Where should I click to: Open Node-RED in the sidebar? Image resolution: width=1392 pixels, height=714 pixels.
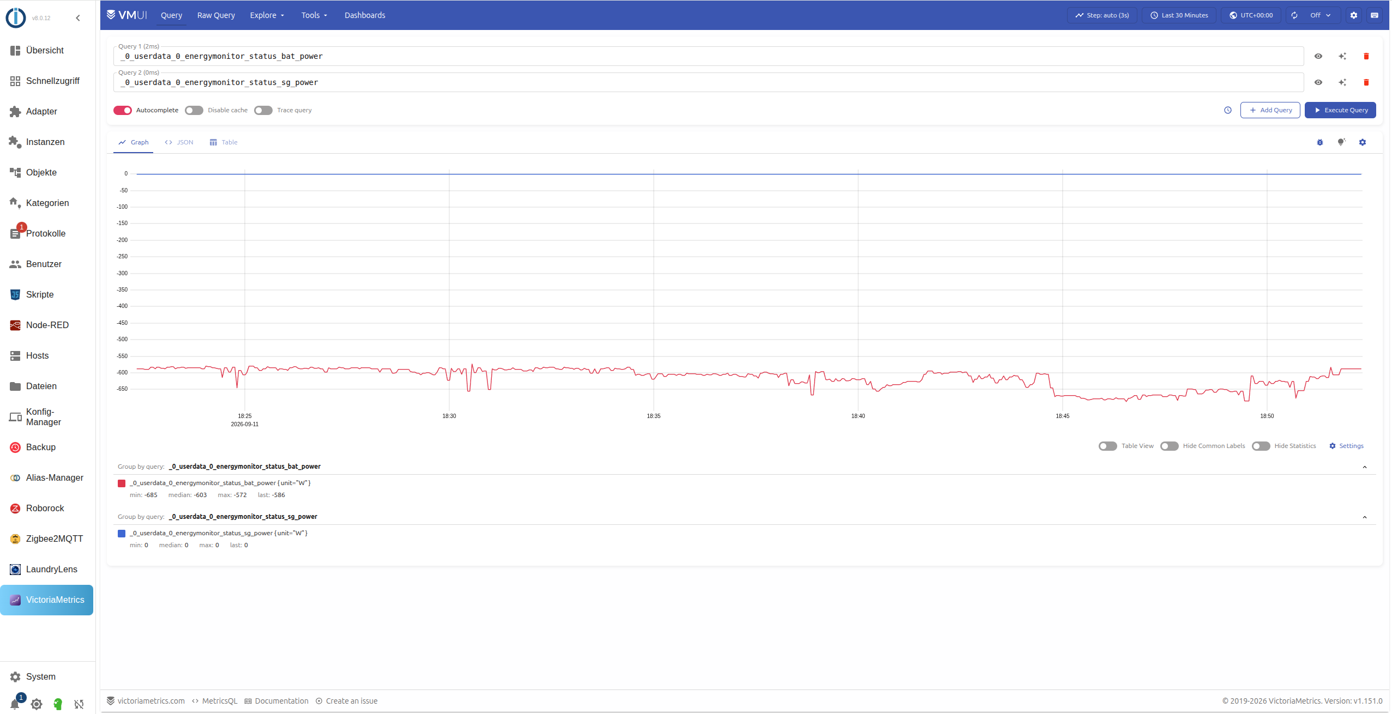[47, 325]
